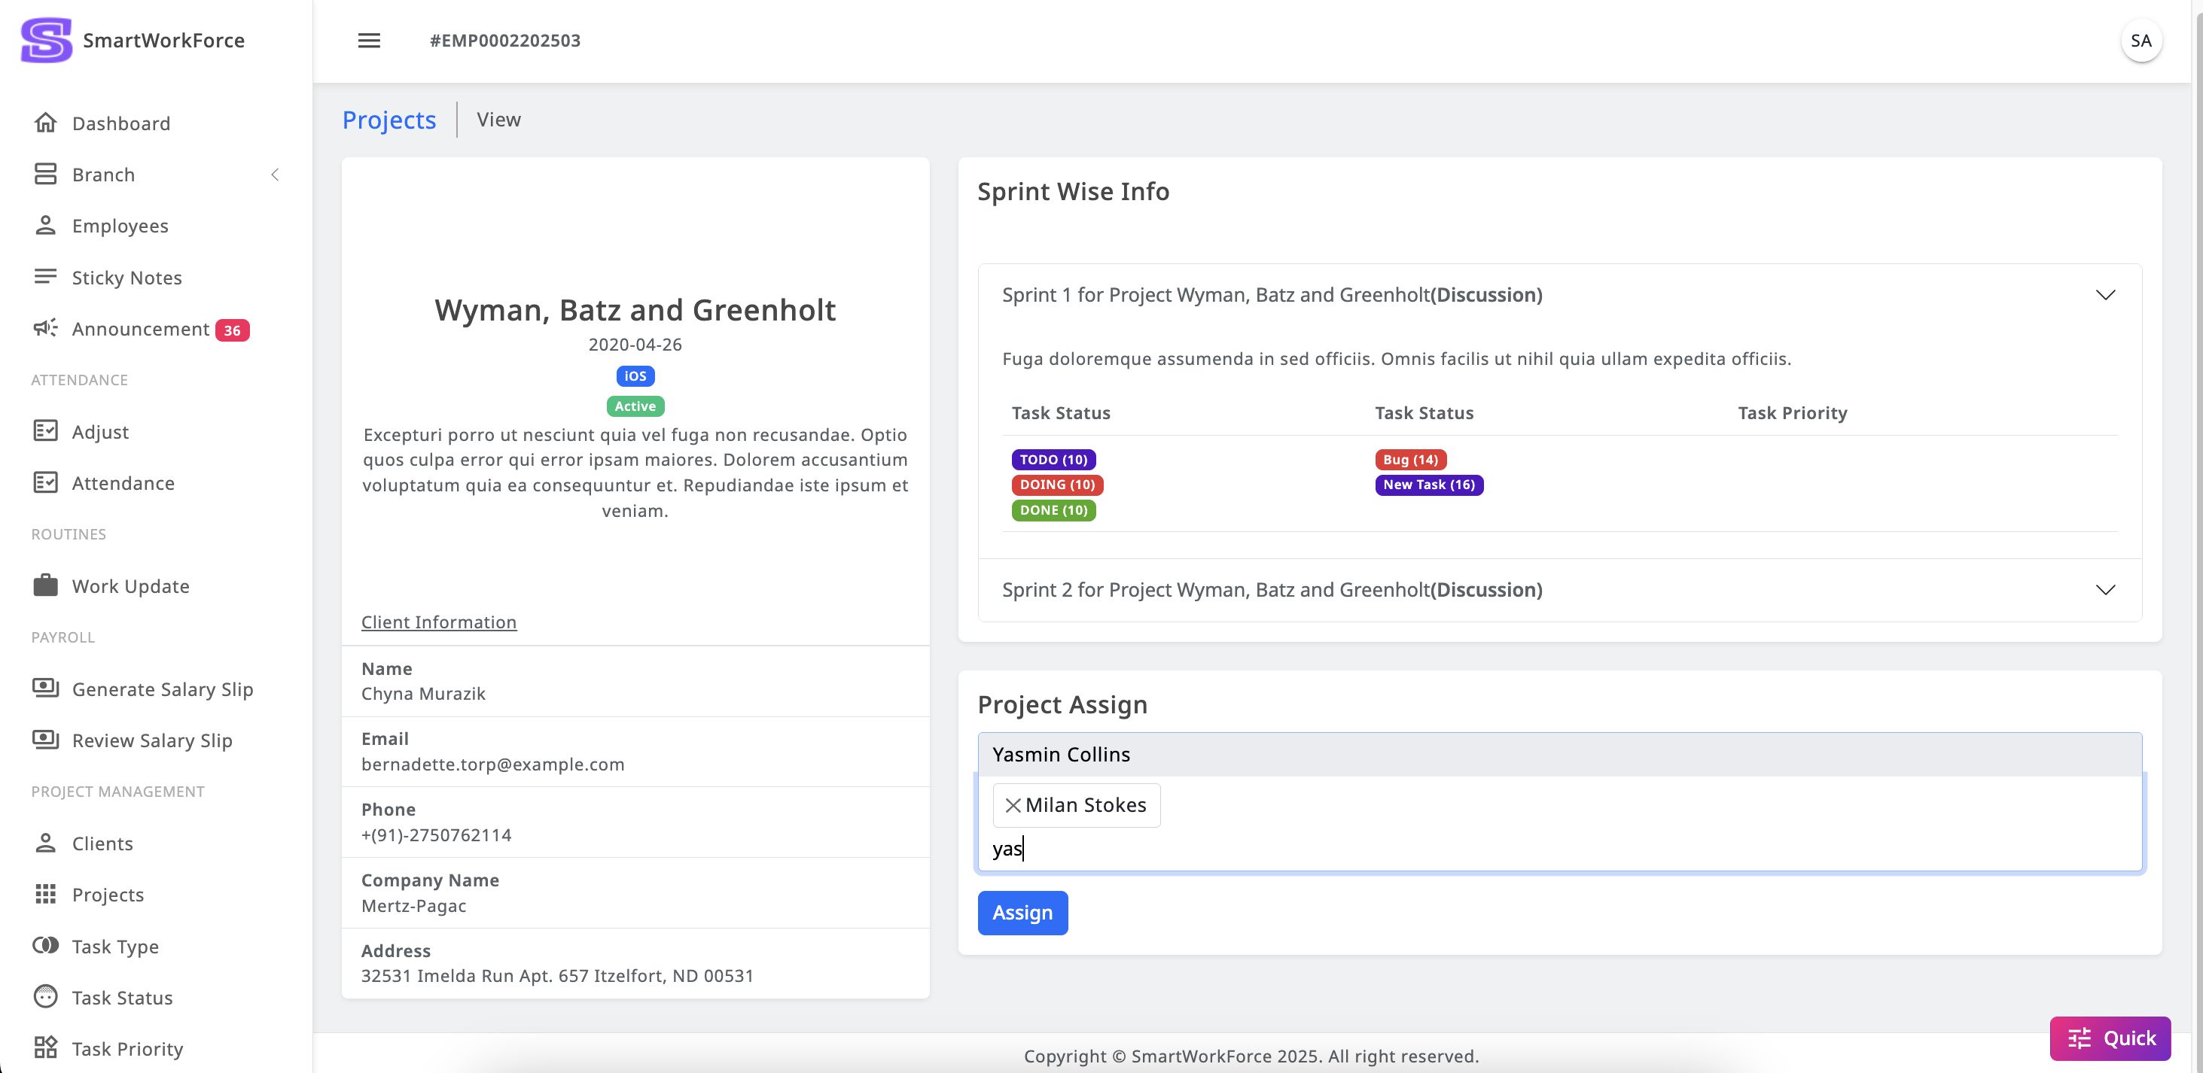
Task: Select Yasmin Collins from dropdown suggestions
Action: coord(1062,754)
